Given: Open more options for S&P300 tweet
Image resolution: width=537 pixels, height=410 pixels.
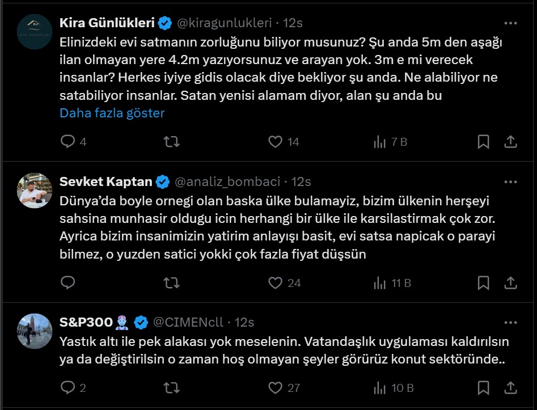Looking at the screenshot, I should point(510,323).
